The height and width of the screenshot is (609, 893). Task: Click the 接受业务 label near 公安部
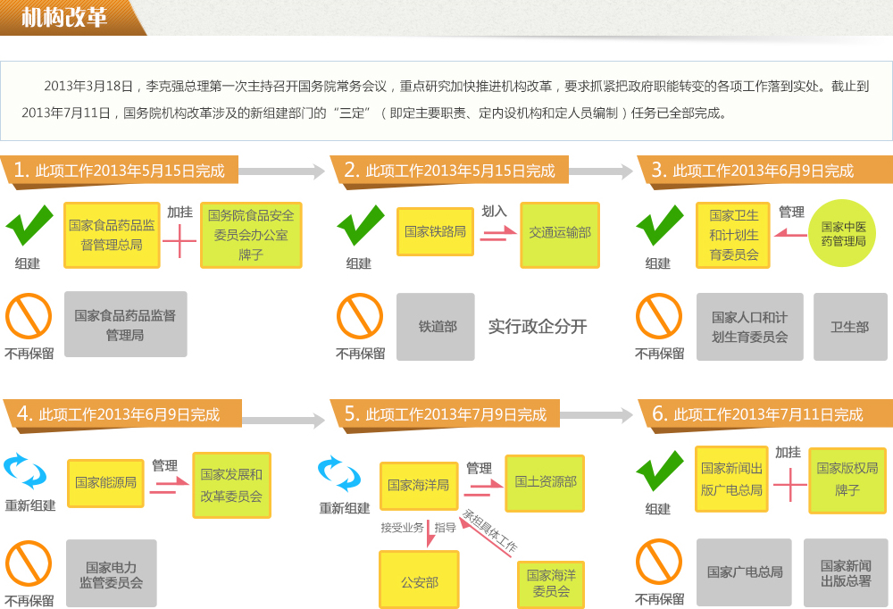click(402, 528)
